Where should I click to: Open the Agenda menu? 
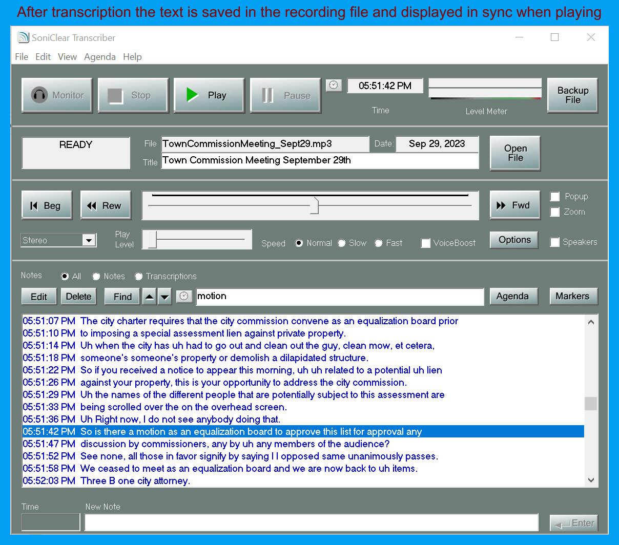coord(99,57)
